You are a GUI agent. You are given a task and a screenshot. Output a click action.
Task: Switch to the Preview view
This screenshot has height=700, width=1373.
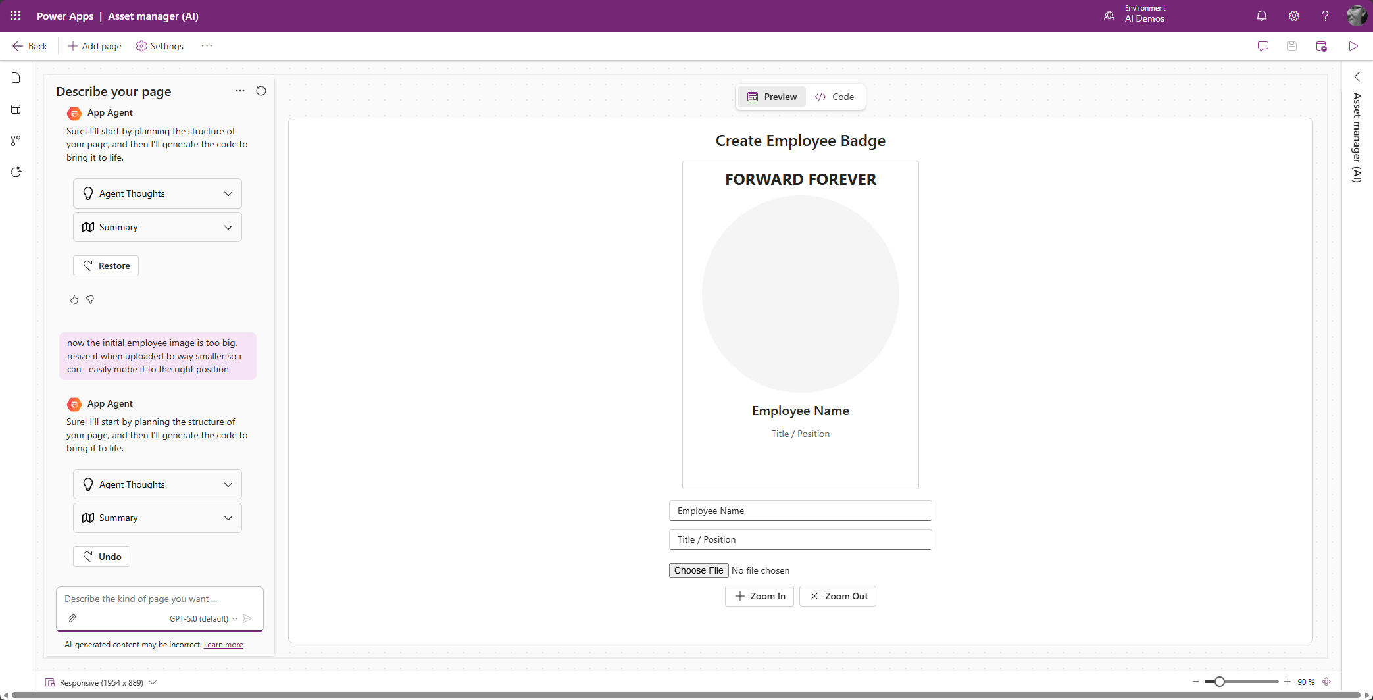pos(772,97)
